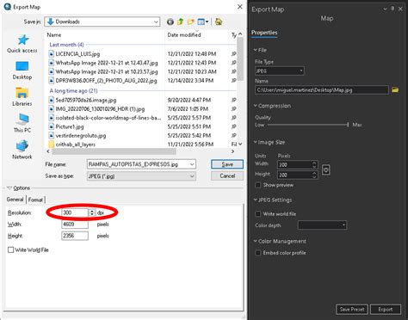Click the Height 200 field in Image Size
408x320 pixels.
pos(294,175)
